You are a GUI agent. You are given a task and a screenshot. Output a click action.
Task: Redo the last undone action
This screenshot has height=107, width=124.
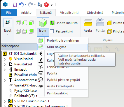[x=31, y=4]
